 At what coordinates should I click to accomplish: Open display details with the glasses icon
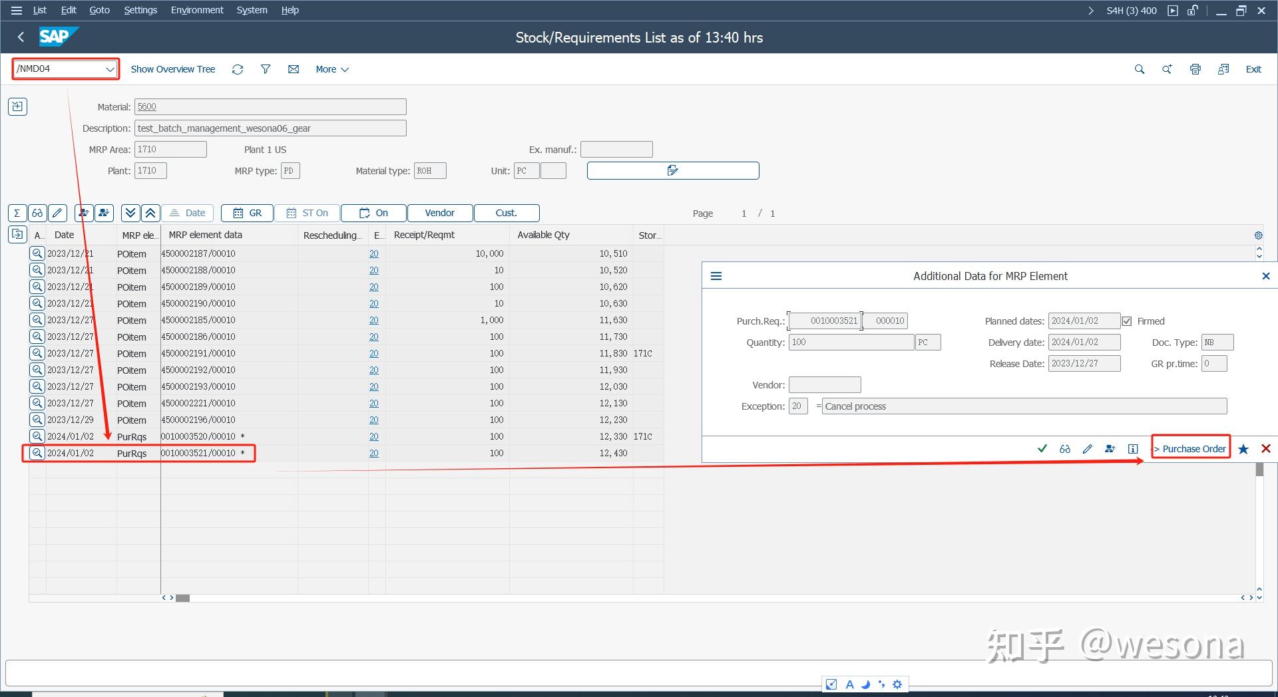[x=37, y=213]
